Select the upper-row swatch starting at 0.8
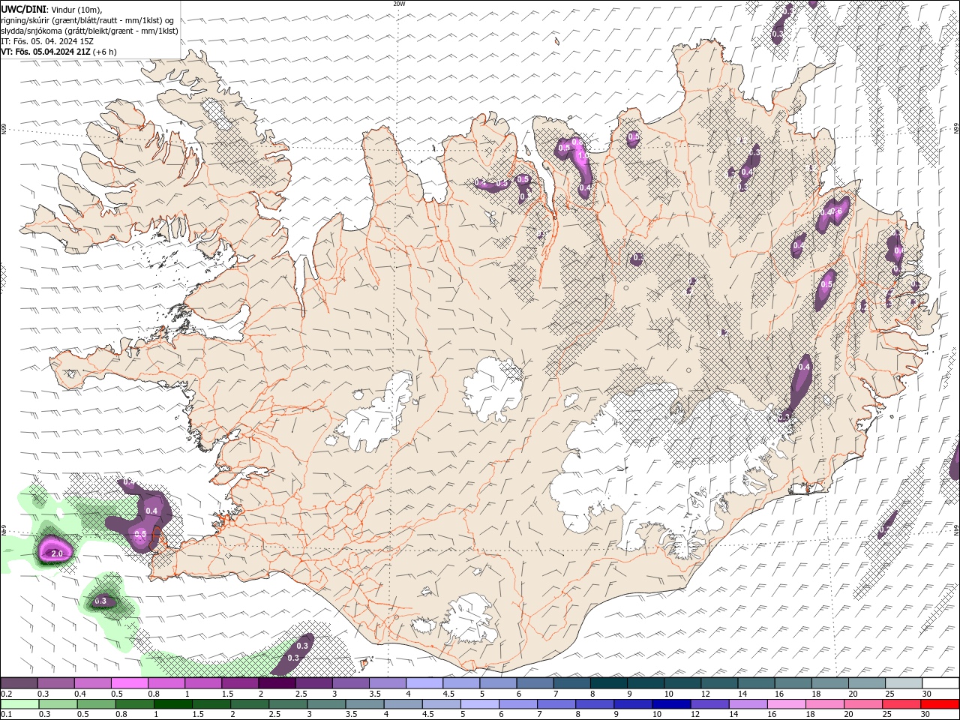960x720 pixels. click(166, 683)
